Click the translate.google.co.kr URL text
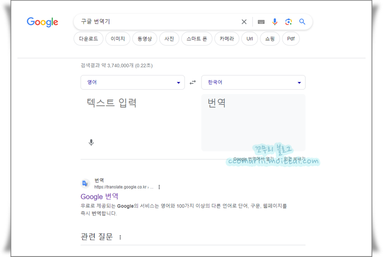Screen dimensions: 383x257 click(x=124, y=187)
